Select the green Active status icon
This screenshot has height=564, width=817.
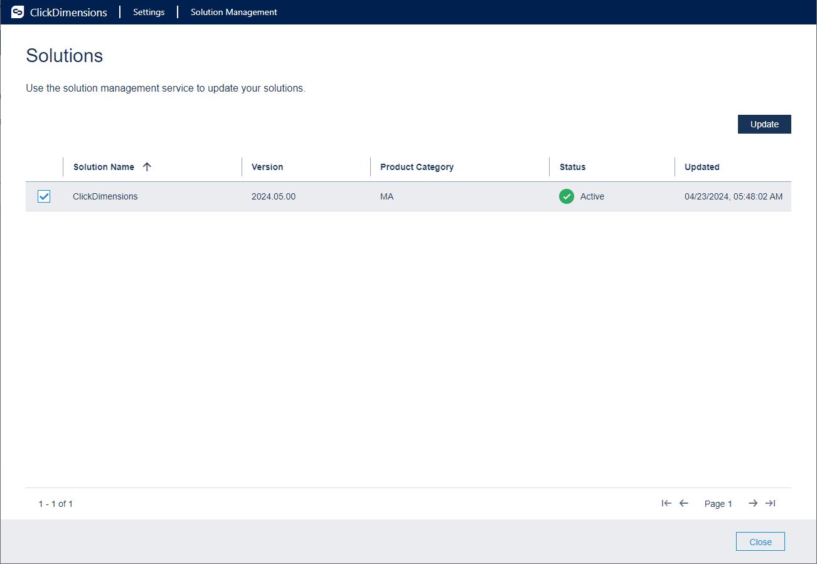[x=567, y=196]
